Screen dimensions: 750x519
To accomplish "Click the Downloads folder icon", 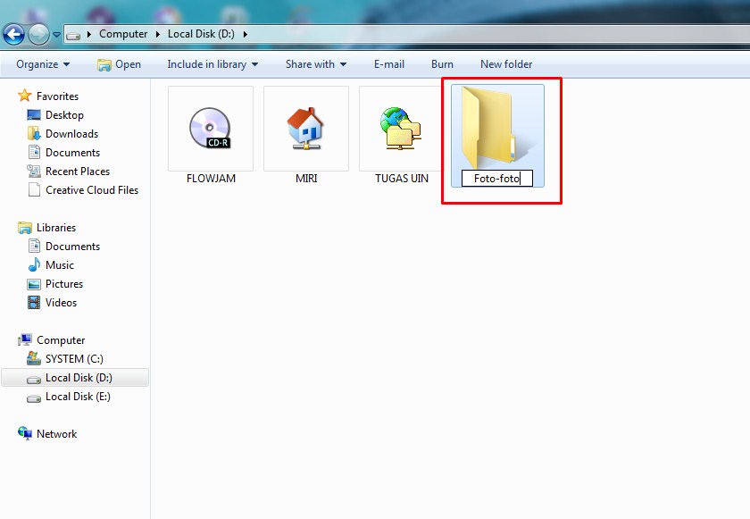I will tap(34, 133).
